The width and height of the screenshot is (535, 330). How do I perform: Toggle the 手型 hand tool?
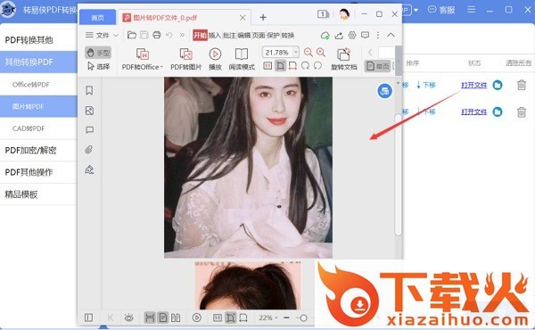(98, 53)
